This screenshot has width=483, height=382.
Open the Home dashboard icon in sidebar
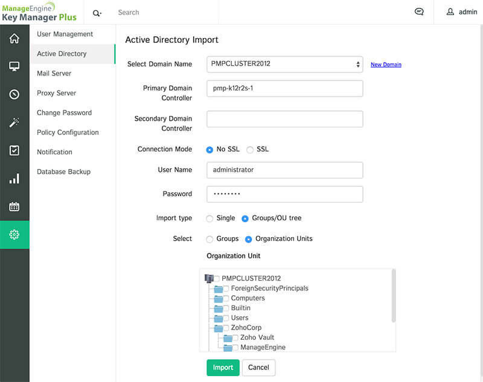pos(14,39)
